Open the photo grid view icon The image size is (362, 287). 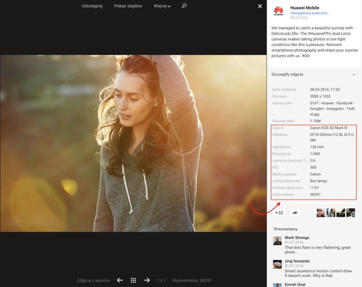pyautogui.click(x=133, y=280)
